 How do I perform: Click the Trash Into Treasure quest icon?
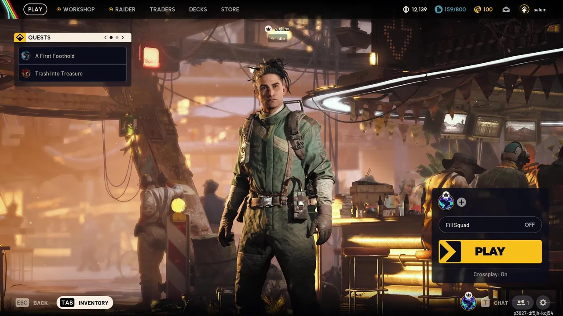26,73
